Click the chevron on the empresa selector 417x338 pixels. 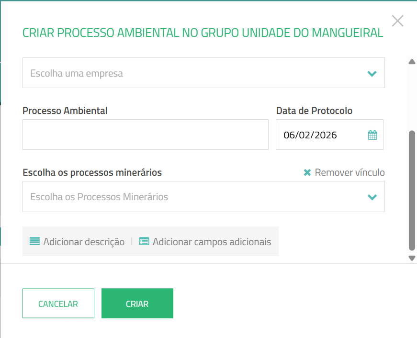[x=372, y=74]
